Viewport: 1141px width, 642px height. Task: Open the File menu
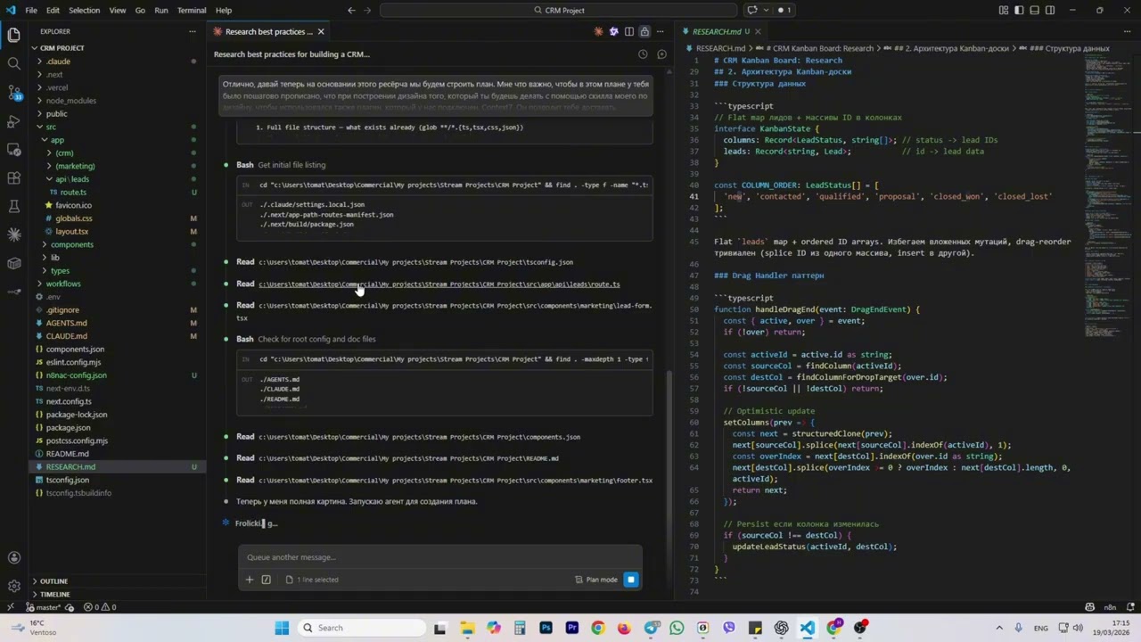click(31, 10)
